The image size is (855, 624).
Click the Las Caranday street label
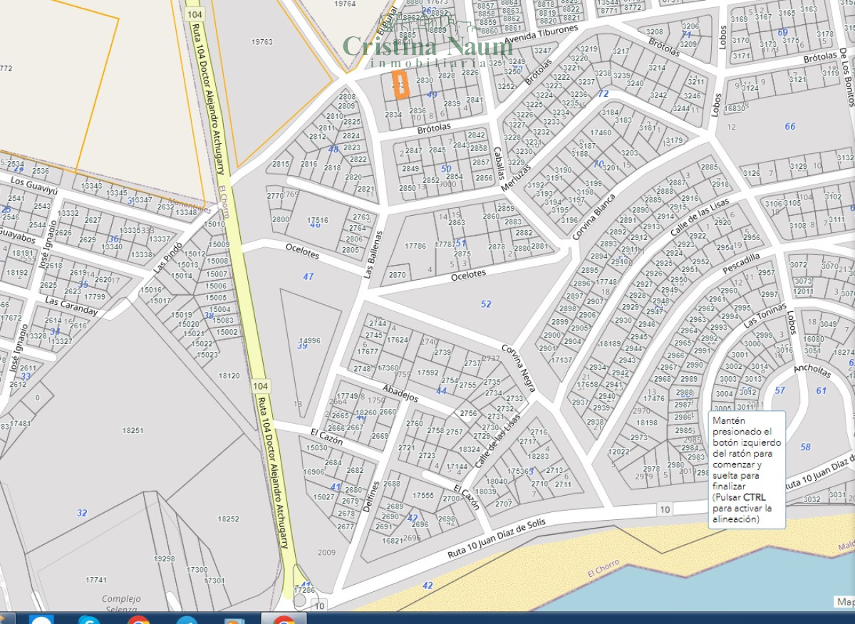pos(71,306)
